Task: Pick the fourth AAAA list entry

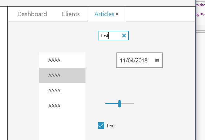Action: coord(62,106)
